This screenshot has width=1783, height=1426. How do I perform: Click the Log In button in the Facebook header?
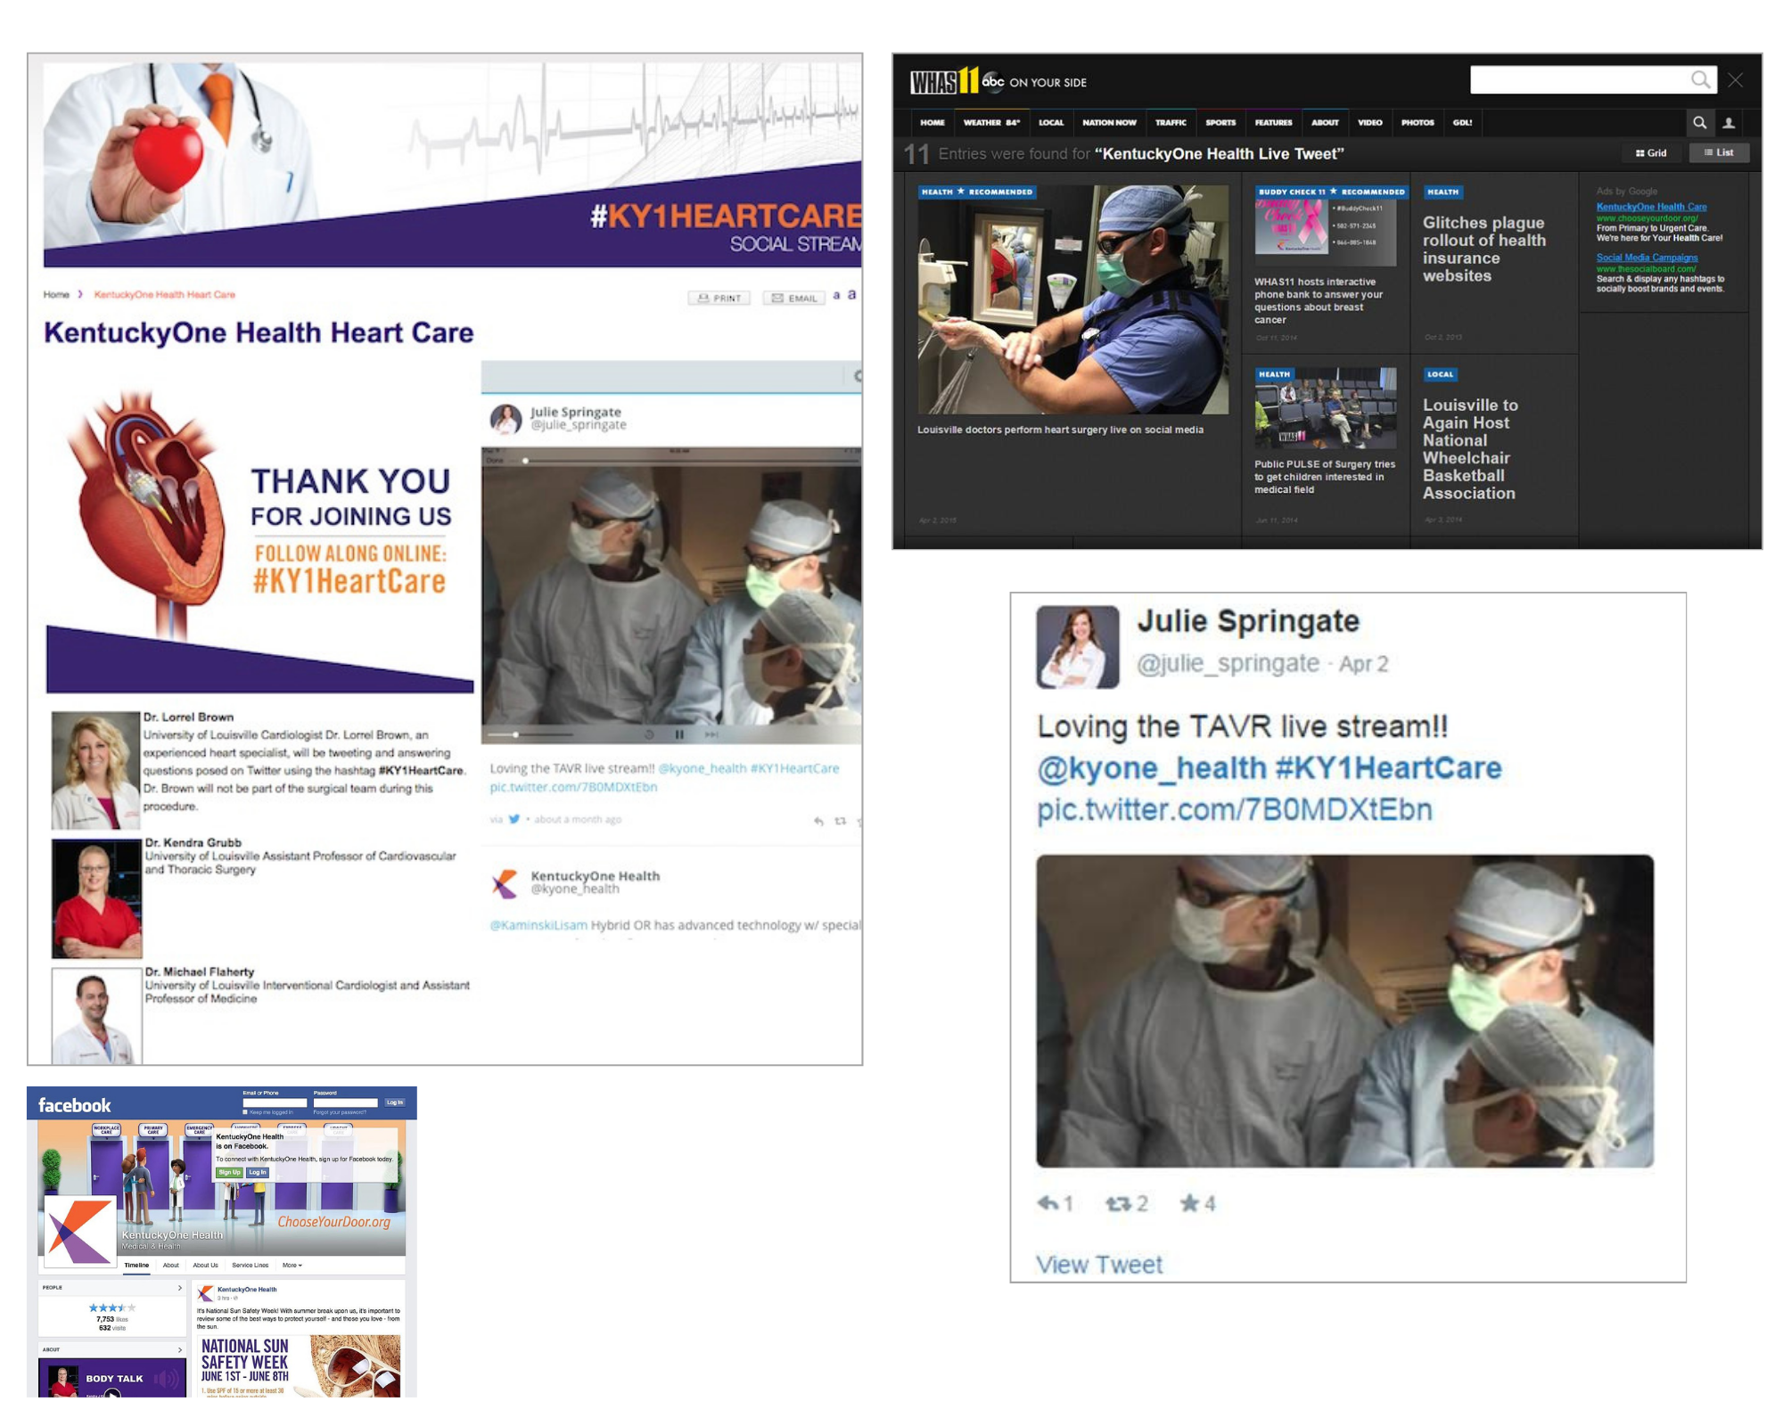tap(395, 1102)
